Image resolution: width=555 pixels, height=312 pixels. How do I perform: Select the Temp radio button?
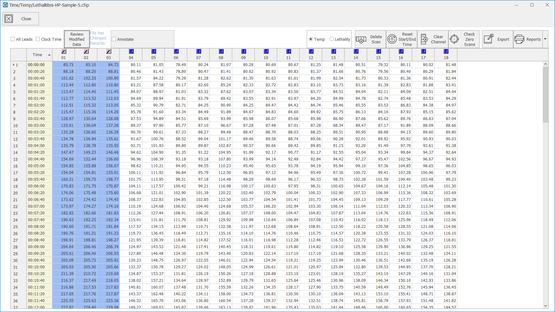pyautogui.click(x=311, y=39)
